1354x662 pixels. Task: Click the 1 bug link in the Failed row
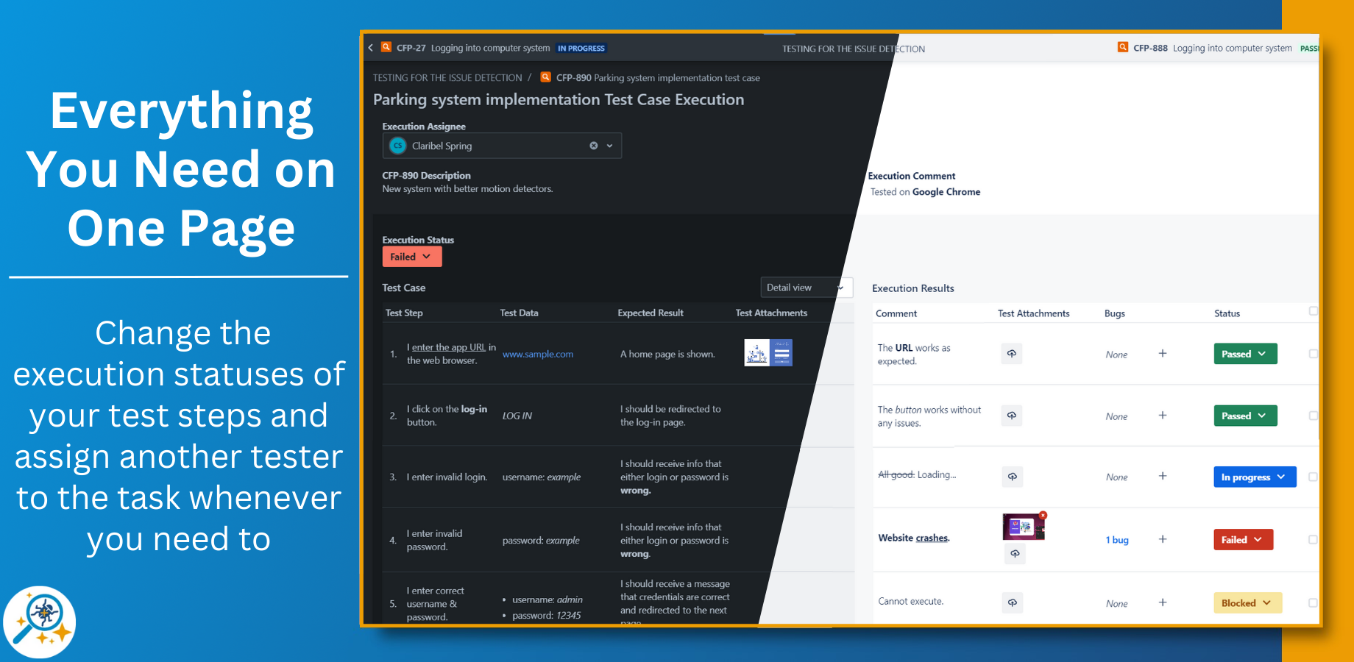pos(1116,539)
